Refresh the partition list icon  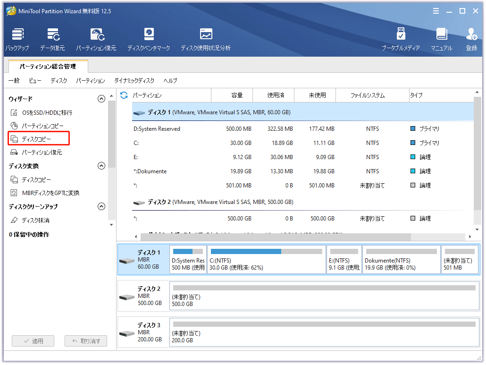point(124,95)
